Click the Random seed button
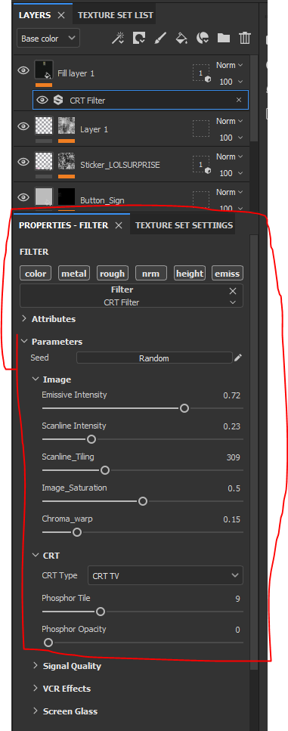The width and height of the screenshot is (288, 731). (154, 358)
